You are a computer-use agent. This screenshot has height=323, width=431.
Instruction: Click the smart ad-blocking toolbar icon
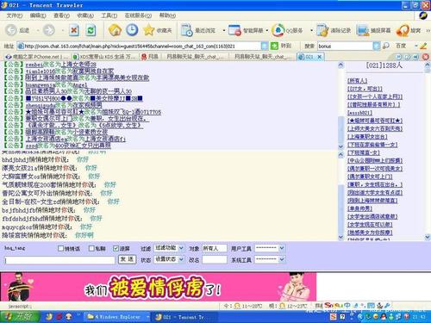[234, 30]
